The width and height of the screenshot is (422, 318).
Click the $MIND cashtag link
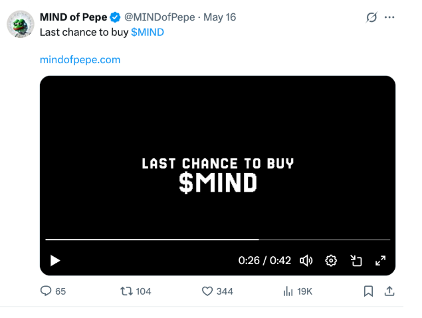148,33
